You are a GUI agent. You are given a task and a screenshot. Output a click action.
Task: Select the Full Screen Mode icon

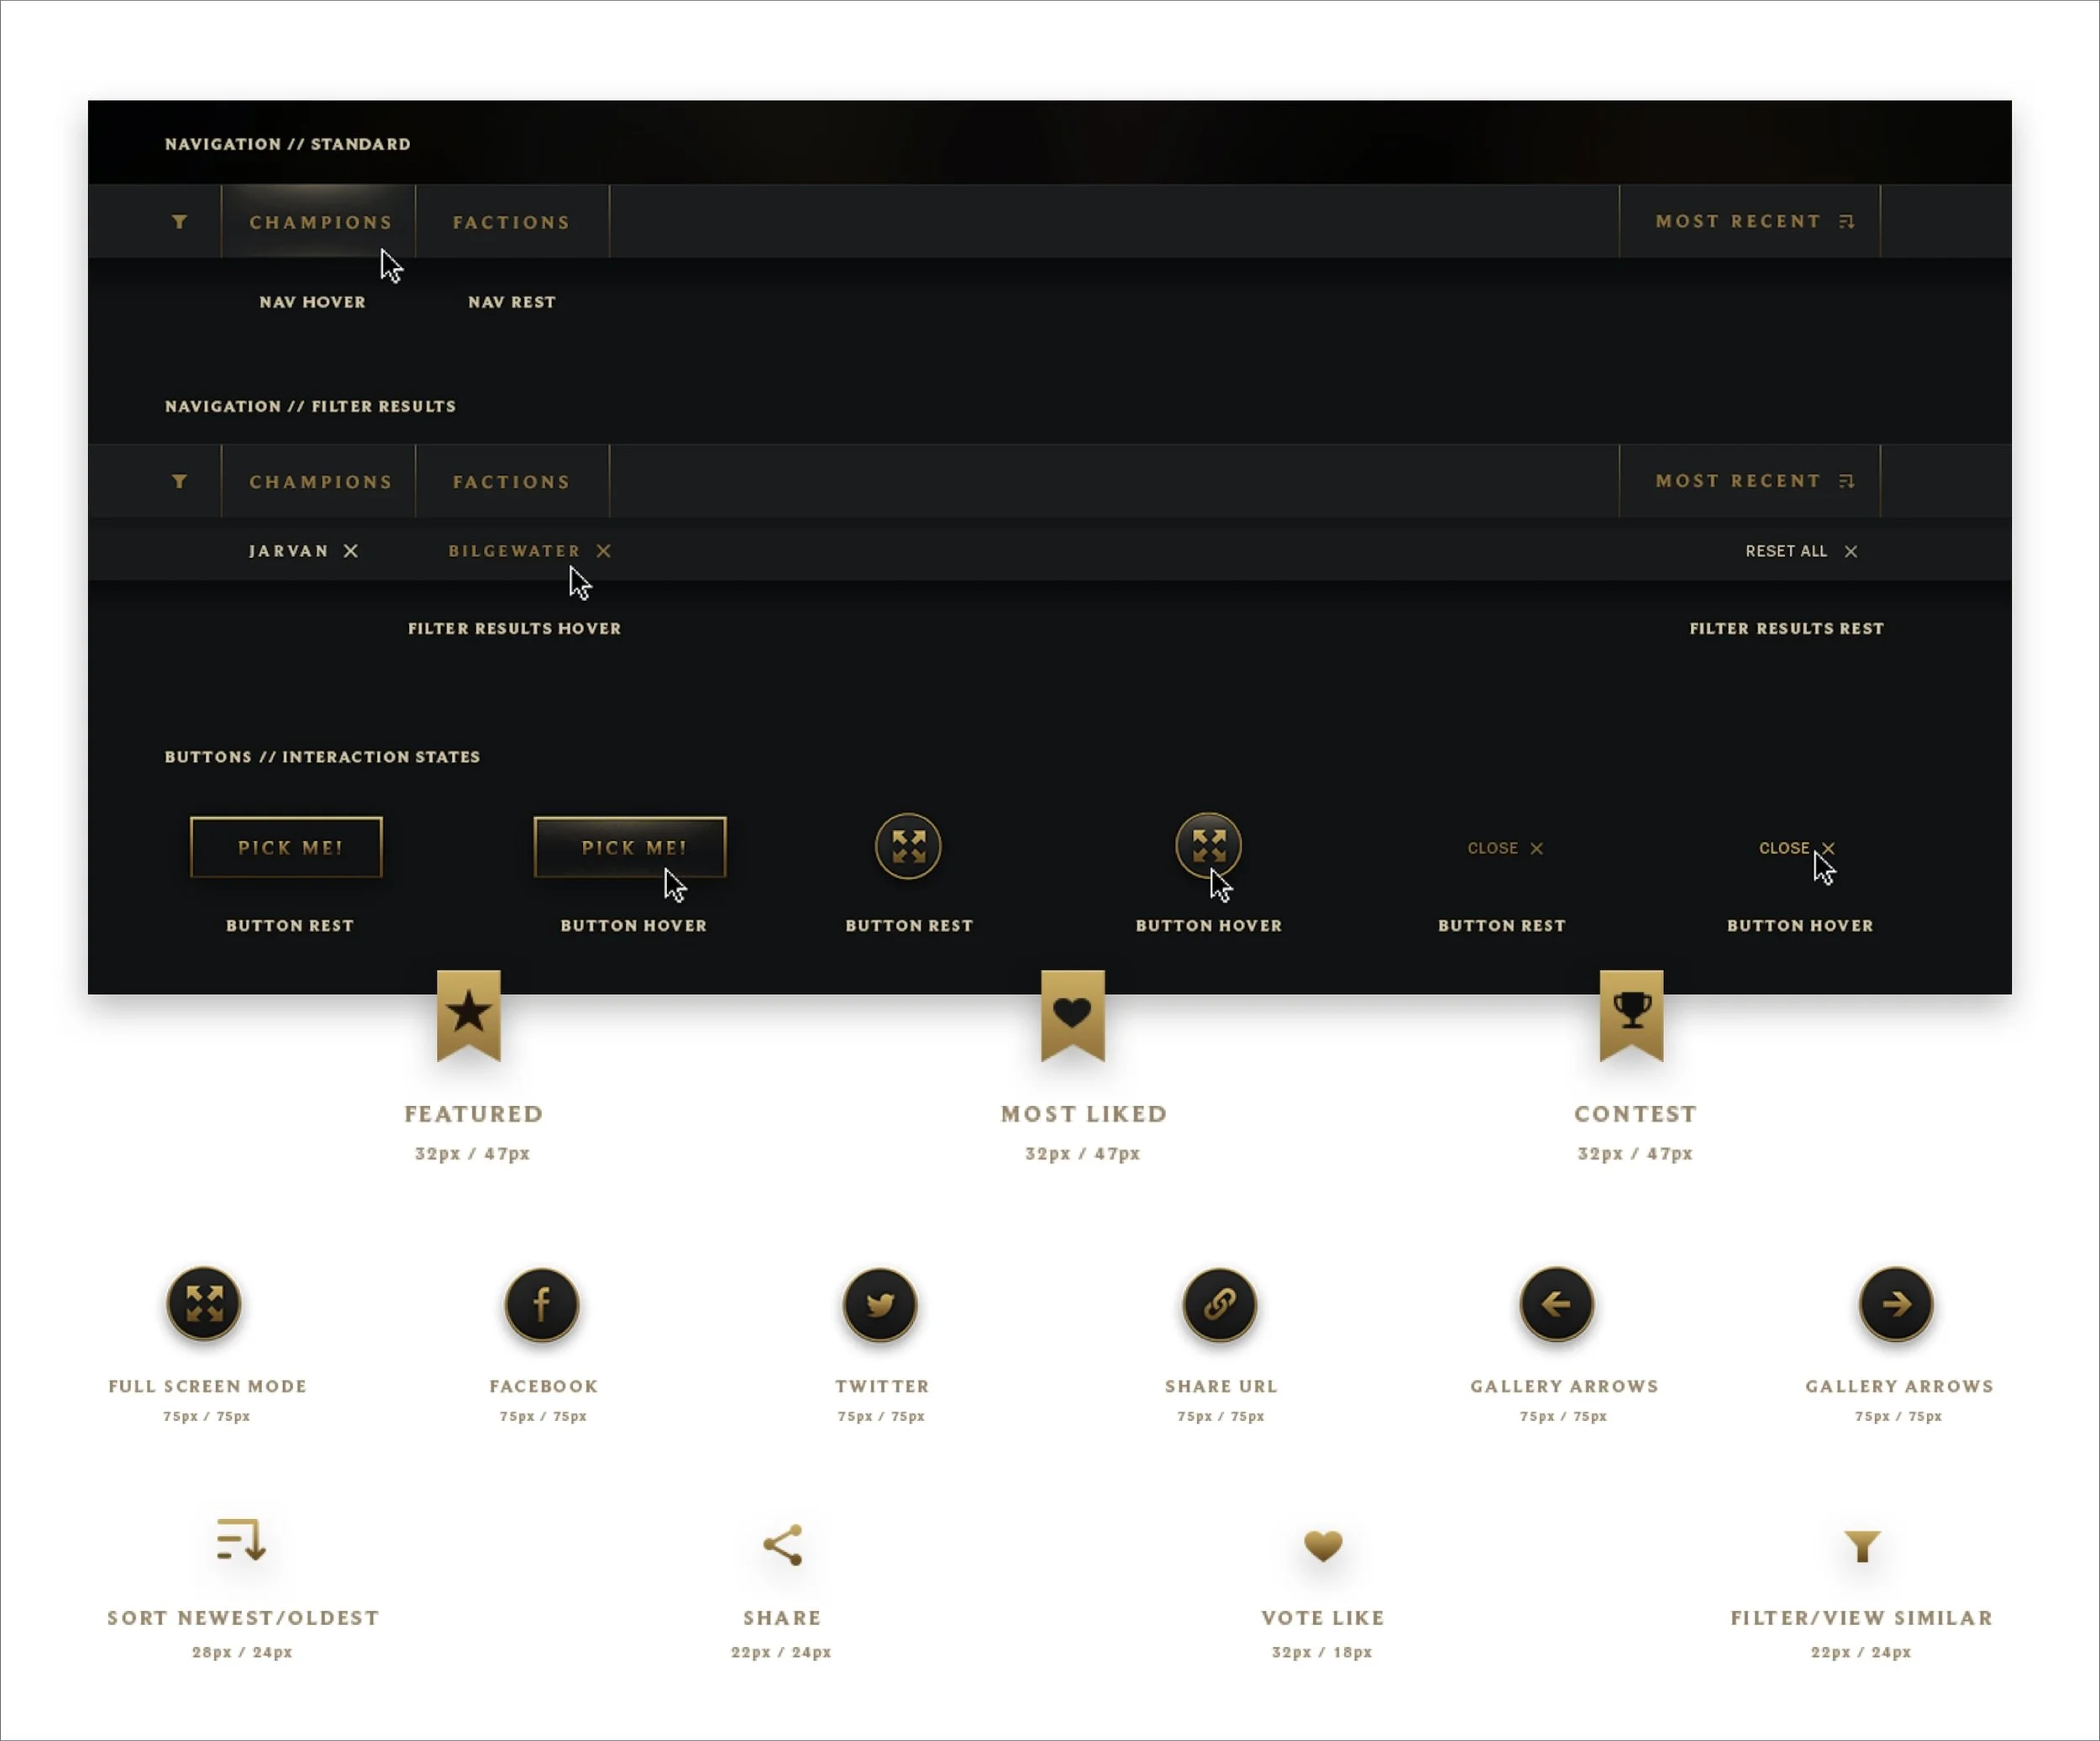[x=203, y=1305]
